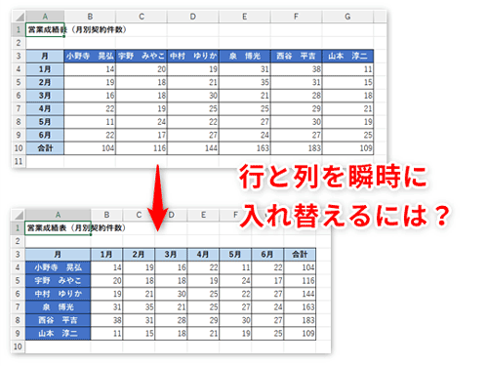The height and width of the screenshot is (366, 488).
Task: Select row 9 header in the bottom sheet
Action: (x=18, y=333)
